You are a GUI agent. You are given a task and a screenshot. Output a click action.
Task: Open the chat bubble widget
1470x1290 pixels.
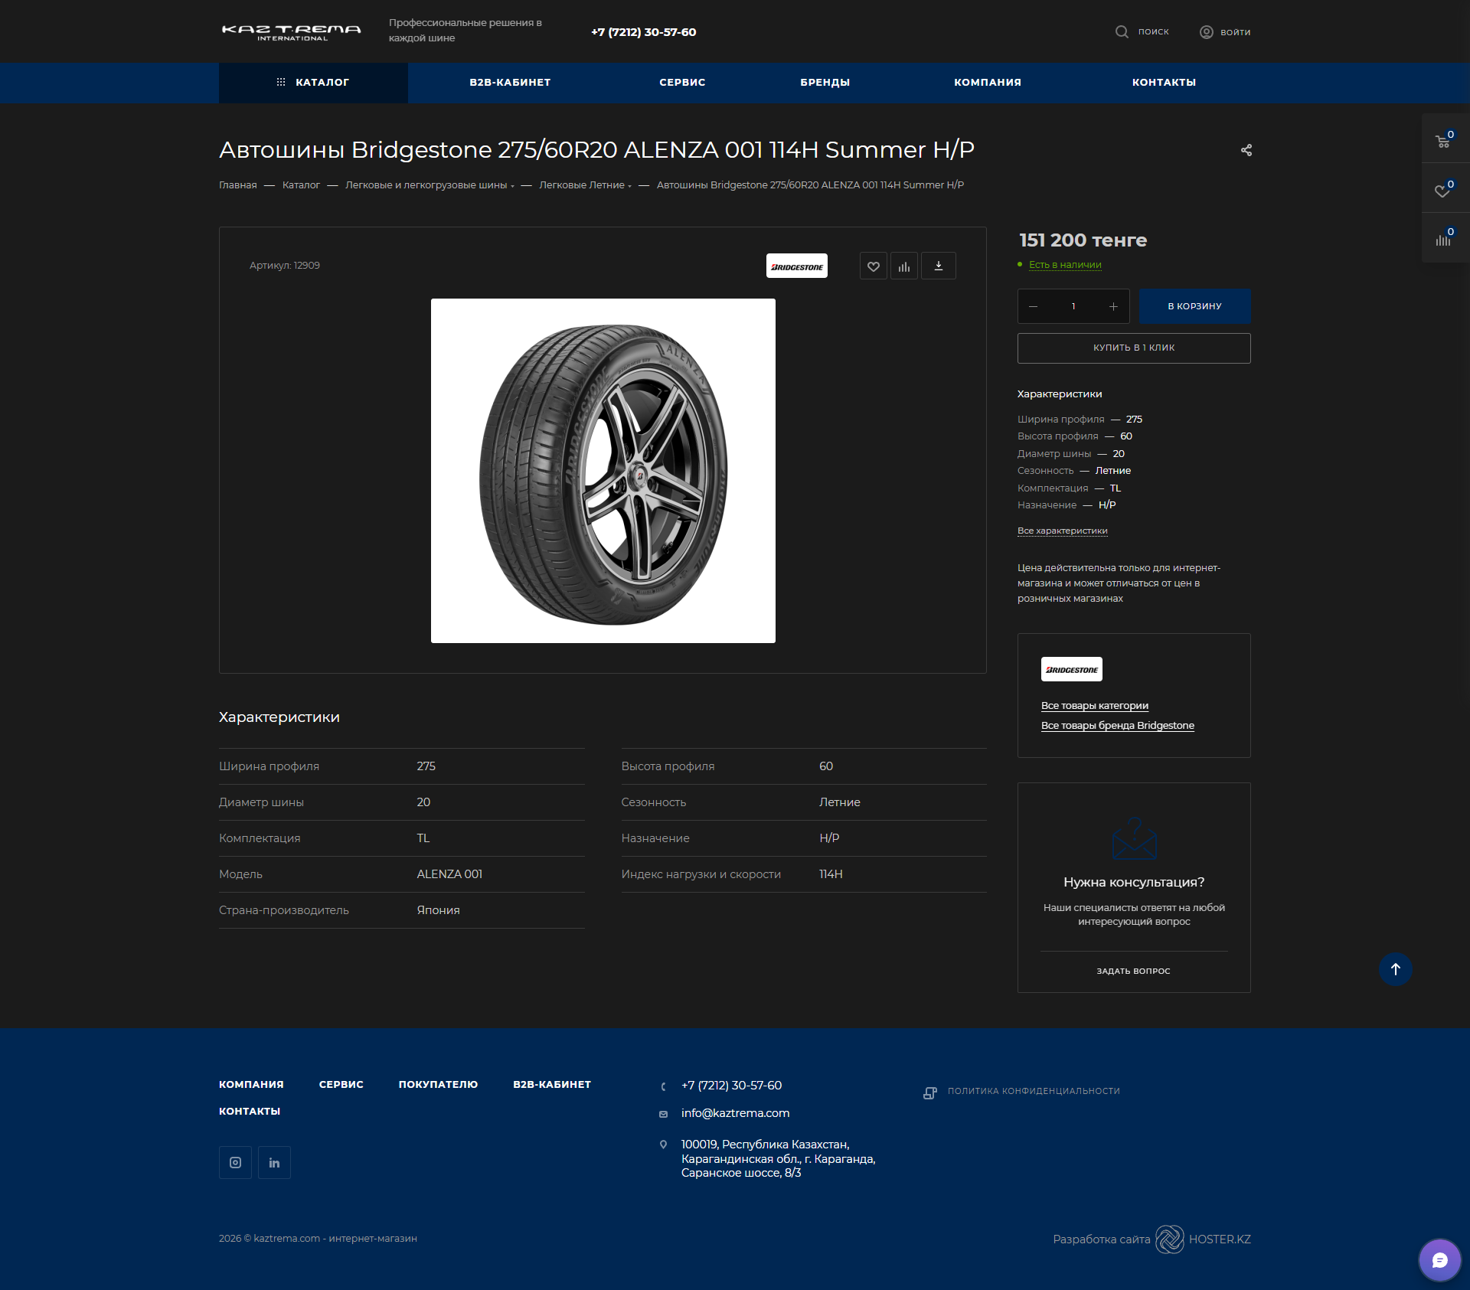1440,1260
